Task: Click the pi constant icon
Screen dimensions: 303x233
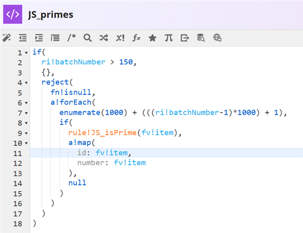Action: pyautogui.click(x=168, y=37)
